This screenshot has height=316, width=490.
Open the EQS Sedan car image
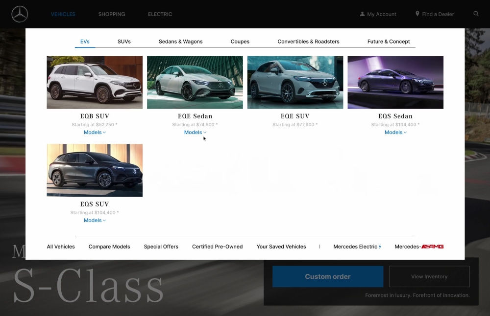pyautogui.click(x=395, y=82)
